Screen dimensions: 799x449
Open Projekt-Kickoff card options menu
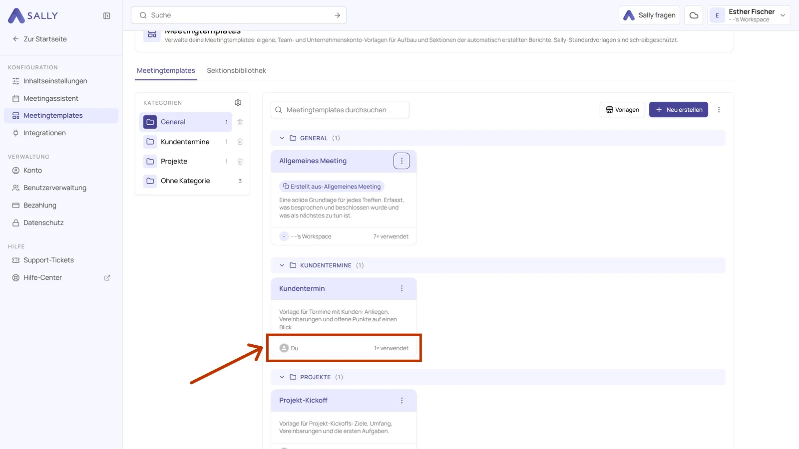click(x=401, y=401)
